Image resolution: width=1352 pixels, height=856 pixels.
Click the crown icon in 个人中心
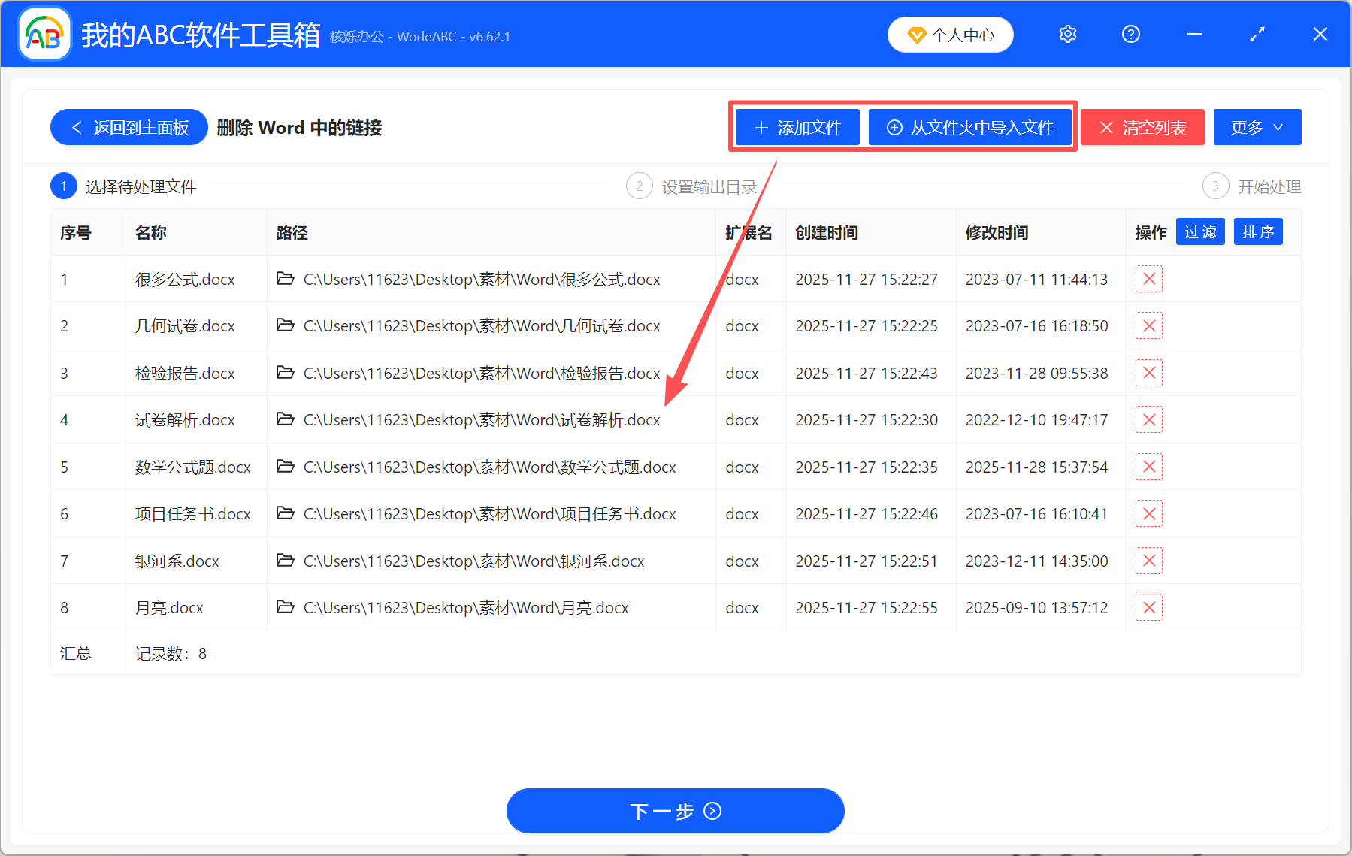tap(918, 34)
